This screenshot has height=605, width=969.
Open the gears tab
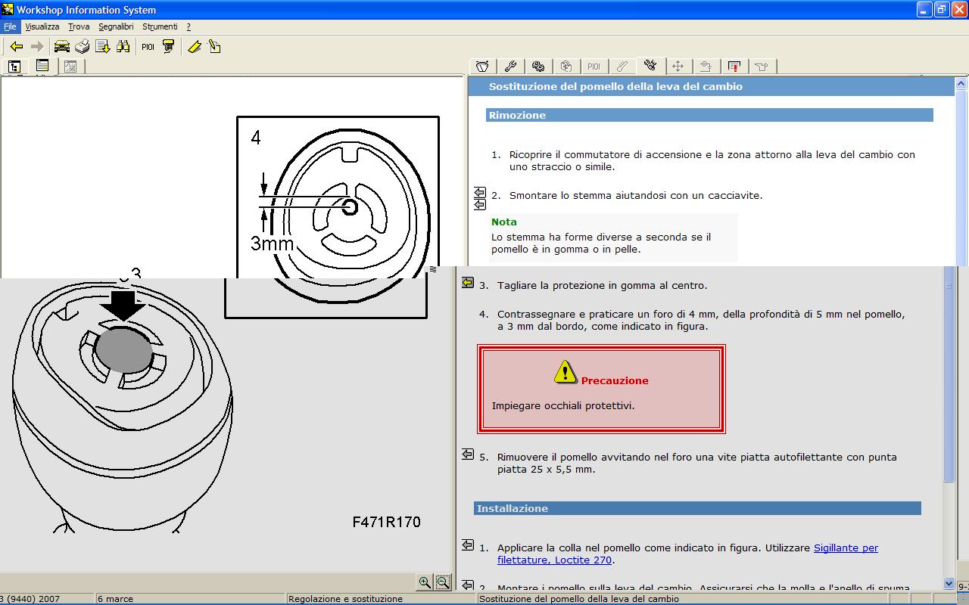point(538,67)
